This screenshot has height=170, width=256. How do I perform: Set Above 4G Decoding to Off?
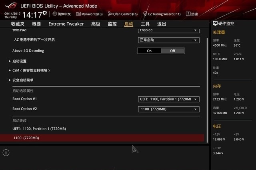pyautogui.click(x=173, y=51)
